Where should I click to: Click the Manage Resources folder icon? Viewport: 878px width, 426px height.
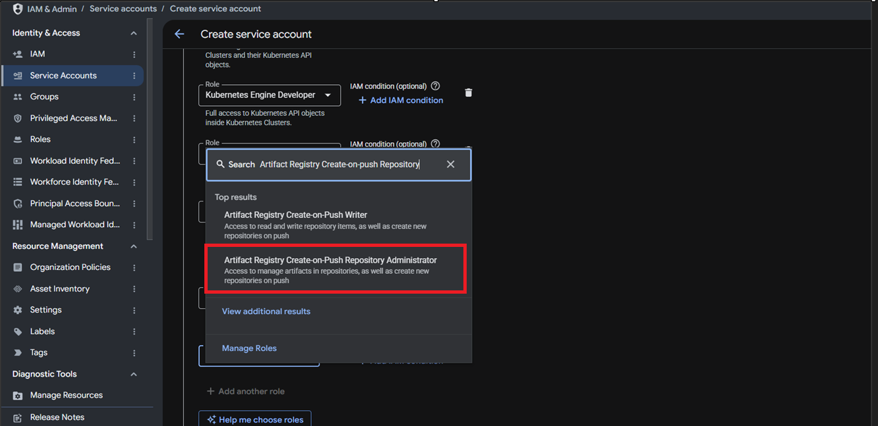click(18, 396)
